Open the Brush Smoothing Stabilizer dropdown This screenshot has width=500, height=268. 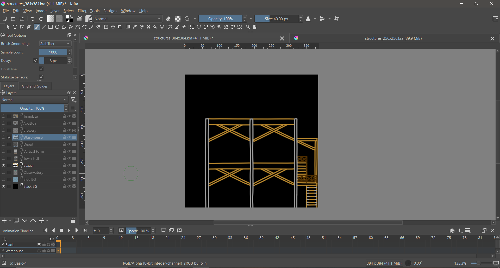(x=55, y=44)
